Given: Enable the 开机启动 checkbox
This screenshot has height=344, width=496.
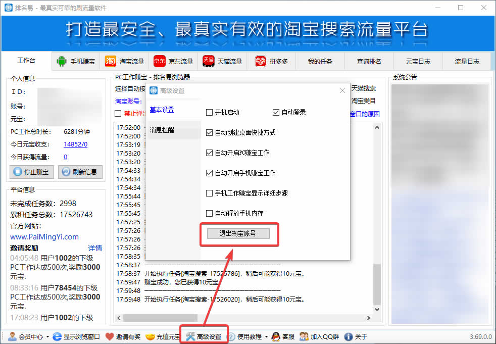Looking at the screenshot, I should [209, 112].
